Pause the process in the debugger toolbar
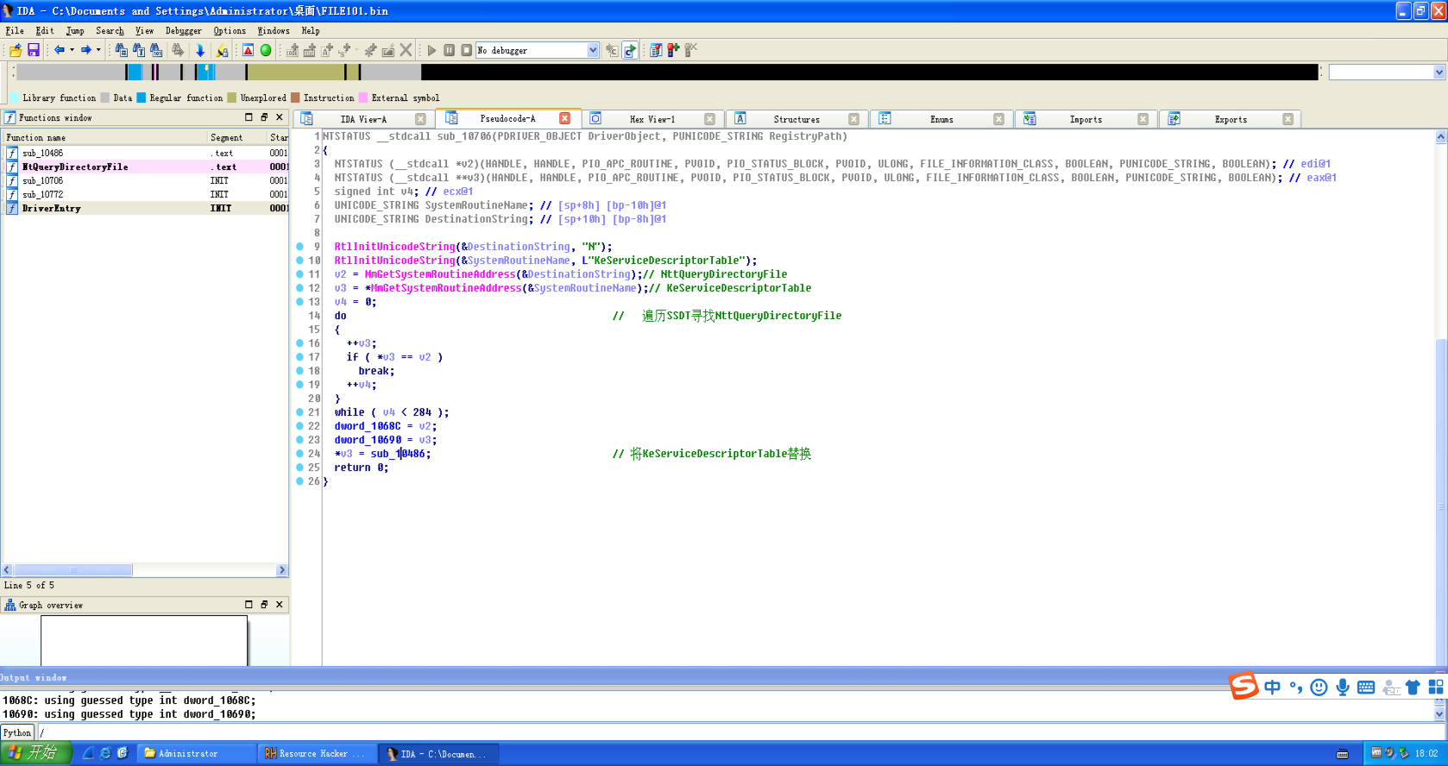The height and width of the screenshot is (766, 1448). click(x=450, y=50)
